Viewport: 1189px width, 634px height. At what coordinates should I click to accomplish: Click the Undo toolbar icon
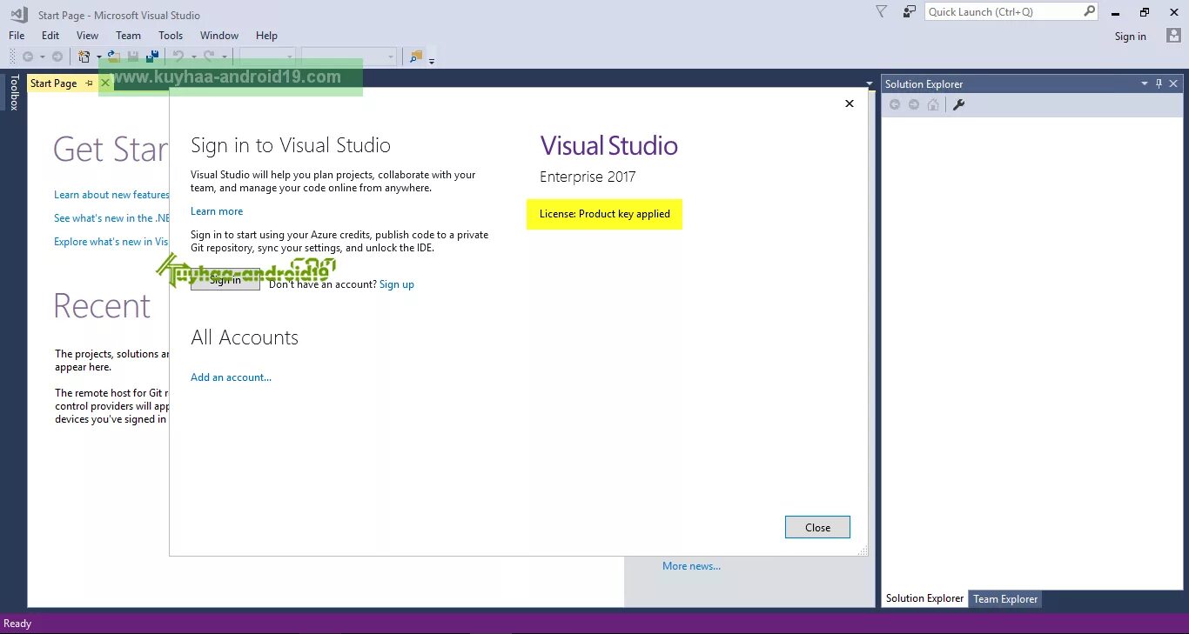tap(178, 57)
